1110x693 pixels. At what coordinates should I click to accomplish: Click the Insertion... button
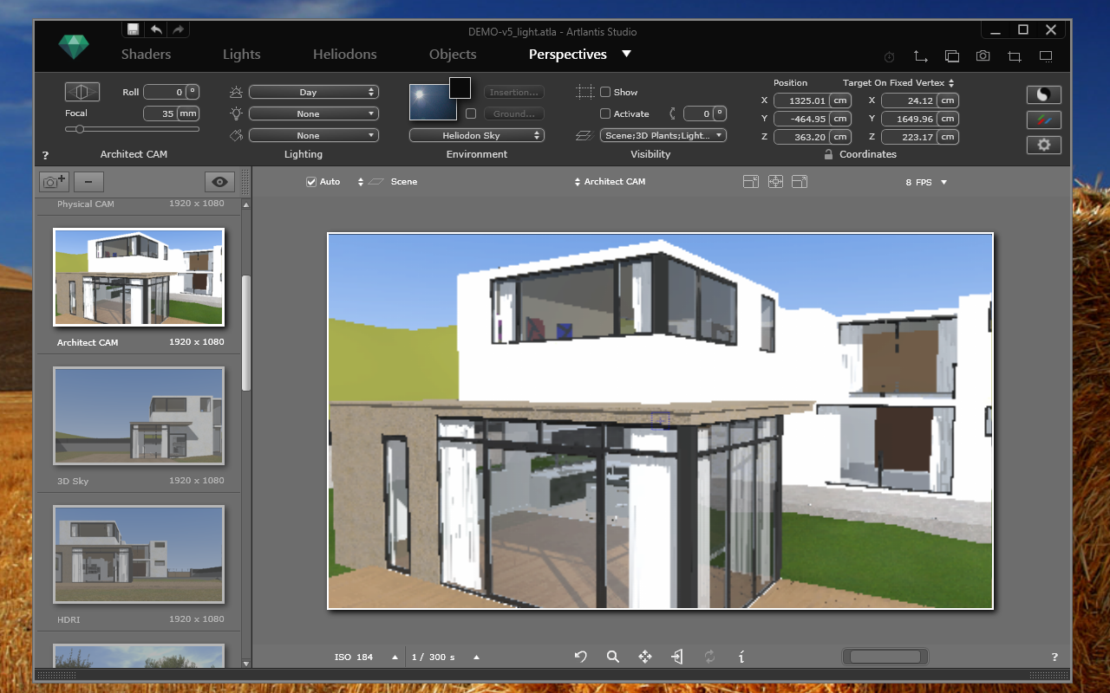514,92
